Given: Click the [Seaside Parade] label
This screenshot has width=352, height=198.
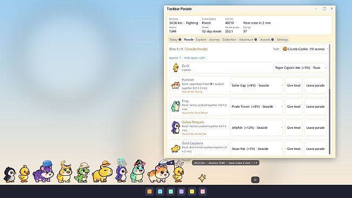Looking at the screenshot, I should 196,49.
